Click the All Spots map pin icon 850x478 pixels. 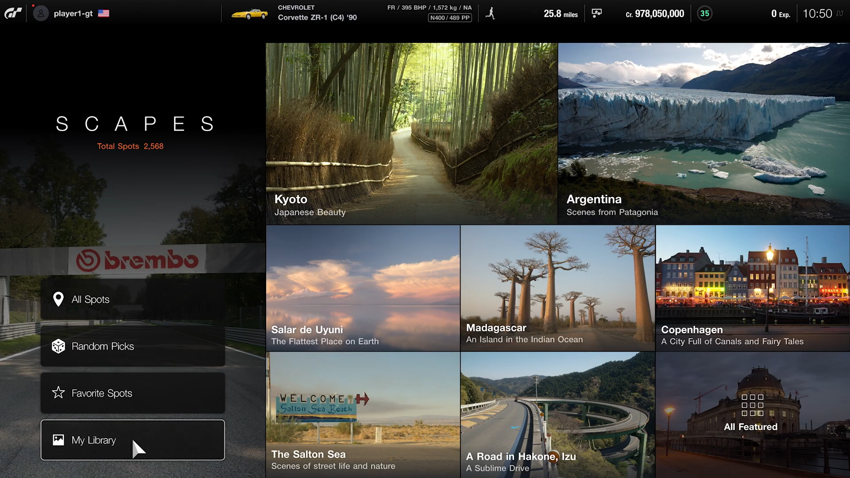pyautogui.click(x=58, y=300)
